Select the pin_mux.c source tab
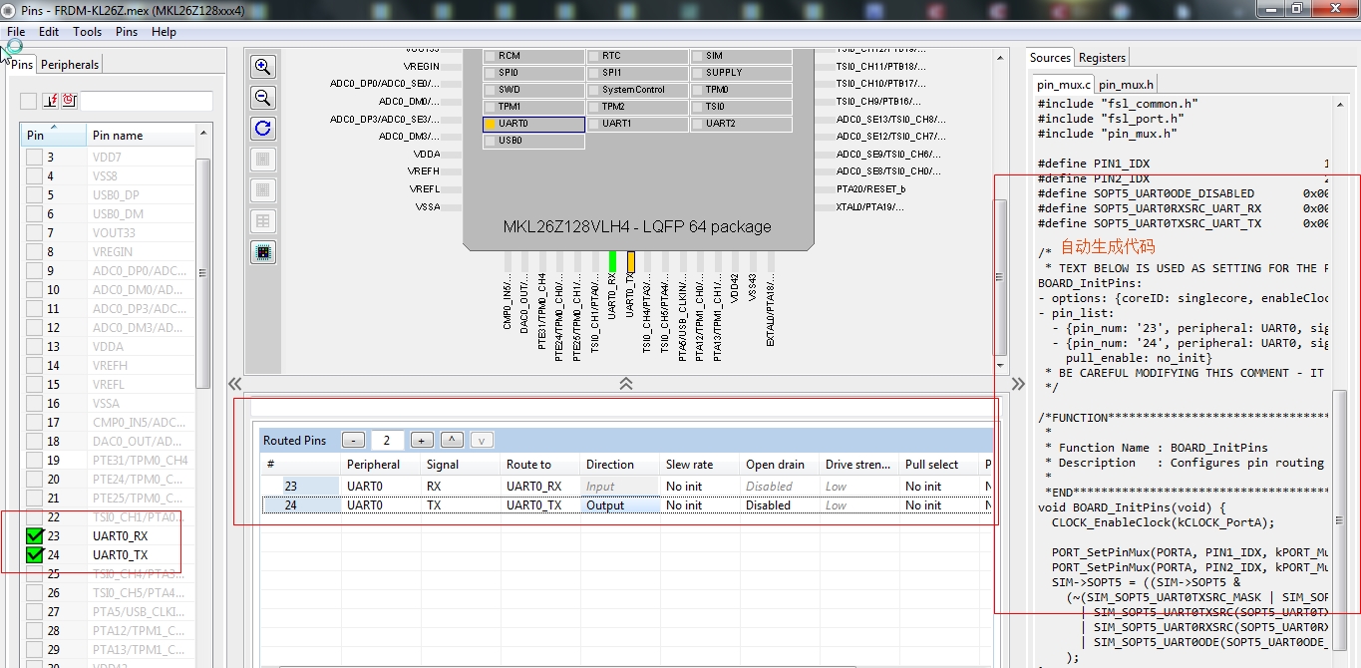 point(1062,85)
